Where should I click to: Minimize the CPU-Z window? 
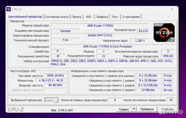[x=147, y=9]
